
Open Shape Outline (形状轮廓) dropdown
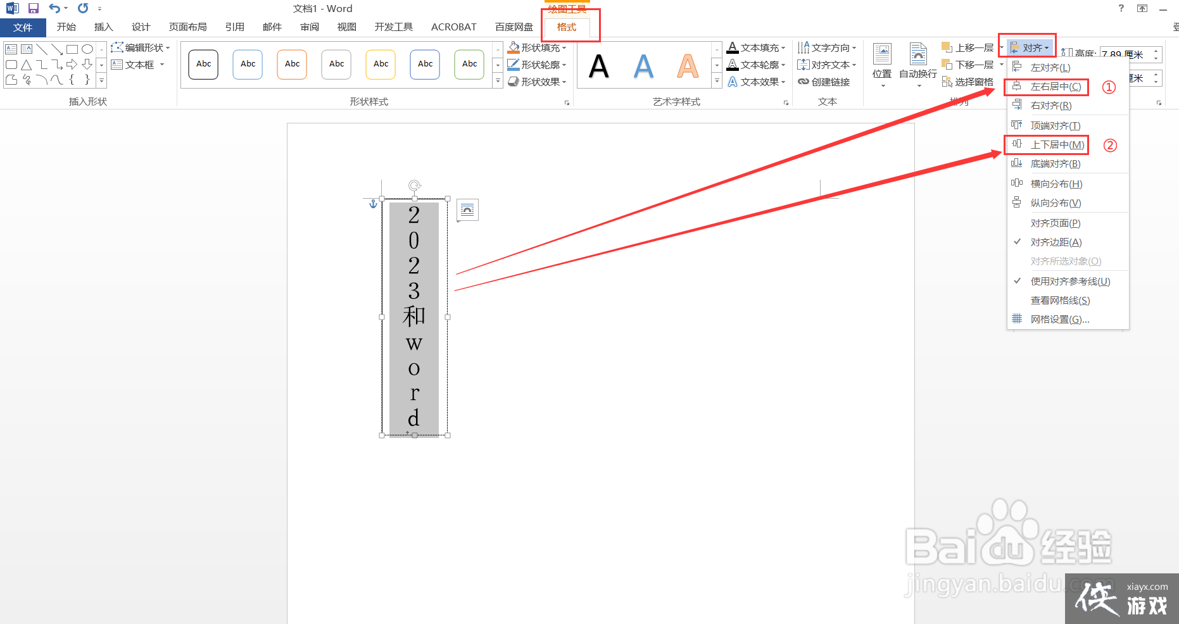pyautogui.click(x=538, y=65)
